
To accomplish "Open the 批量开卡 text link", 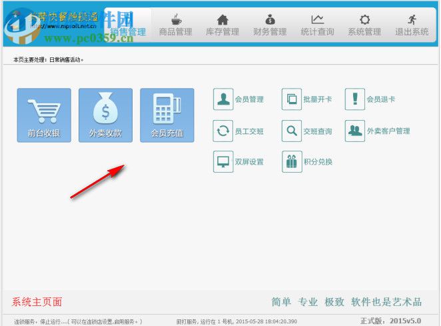I will coord(318,99).
